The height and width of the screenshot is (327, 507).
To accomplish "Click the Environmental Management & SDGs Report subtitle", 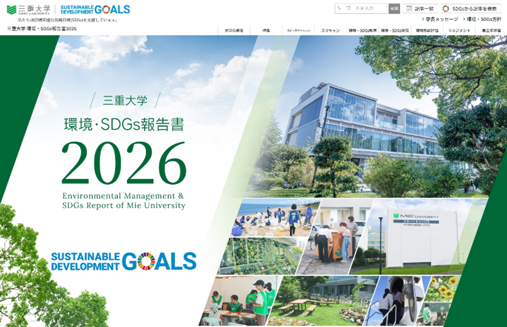I will pos(123,200).
